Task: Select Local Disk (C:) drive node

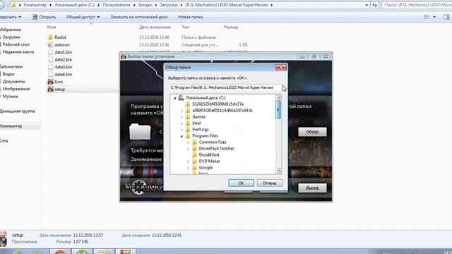Action: [x=206, y=97]
